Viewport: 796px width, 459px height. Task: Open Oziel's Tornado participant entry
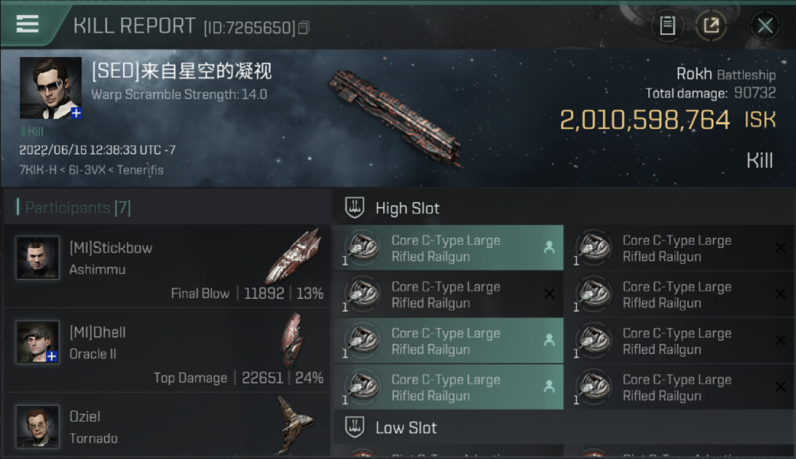point(167,426)
